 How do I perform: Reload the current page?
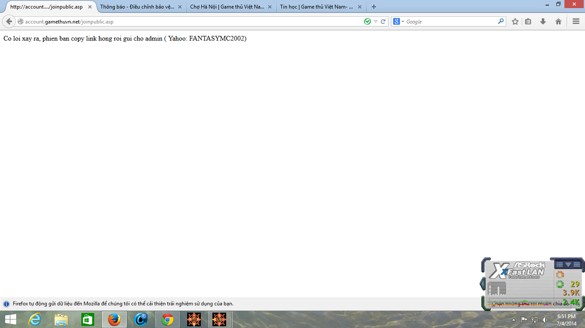coord(383,21)
